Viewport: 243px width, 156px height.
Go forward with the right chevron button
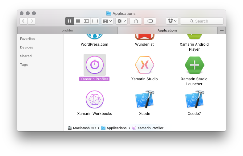point(32,21)
